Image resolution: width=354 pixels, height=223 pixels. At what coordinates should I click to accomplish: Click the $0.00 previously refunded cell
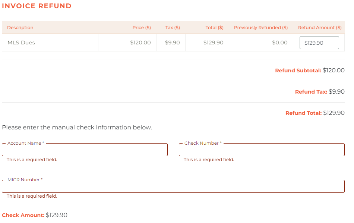click(280, 43)
